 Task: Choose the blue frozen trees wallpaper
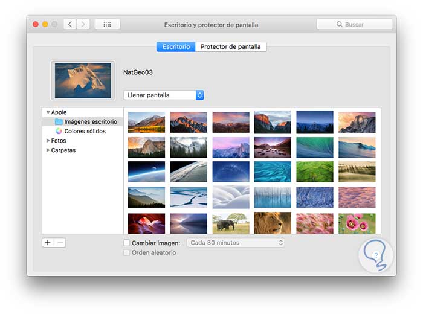tap(273, 197)
